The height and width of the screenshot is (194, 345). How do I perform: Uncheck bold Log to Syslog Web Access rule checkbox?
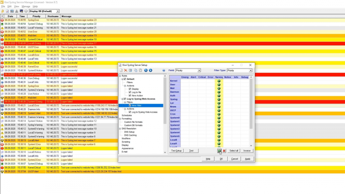click(125, 99)
